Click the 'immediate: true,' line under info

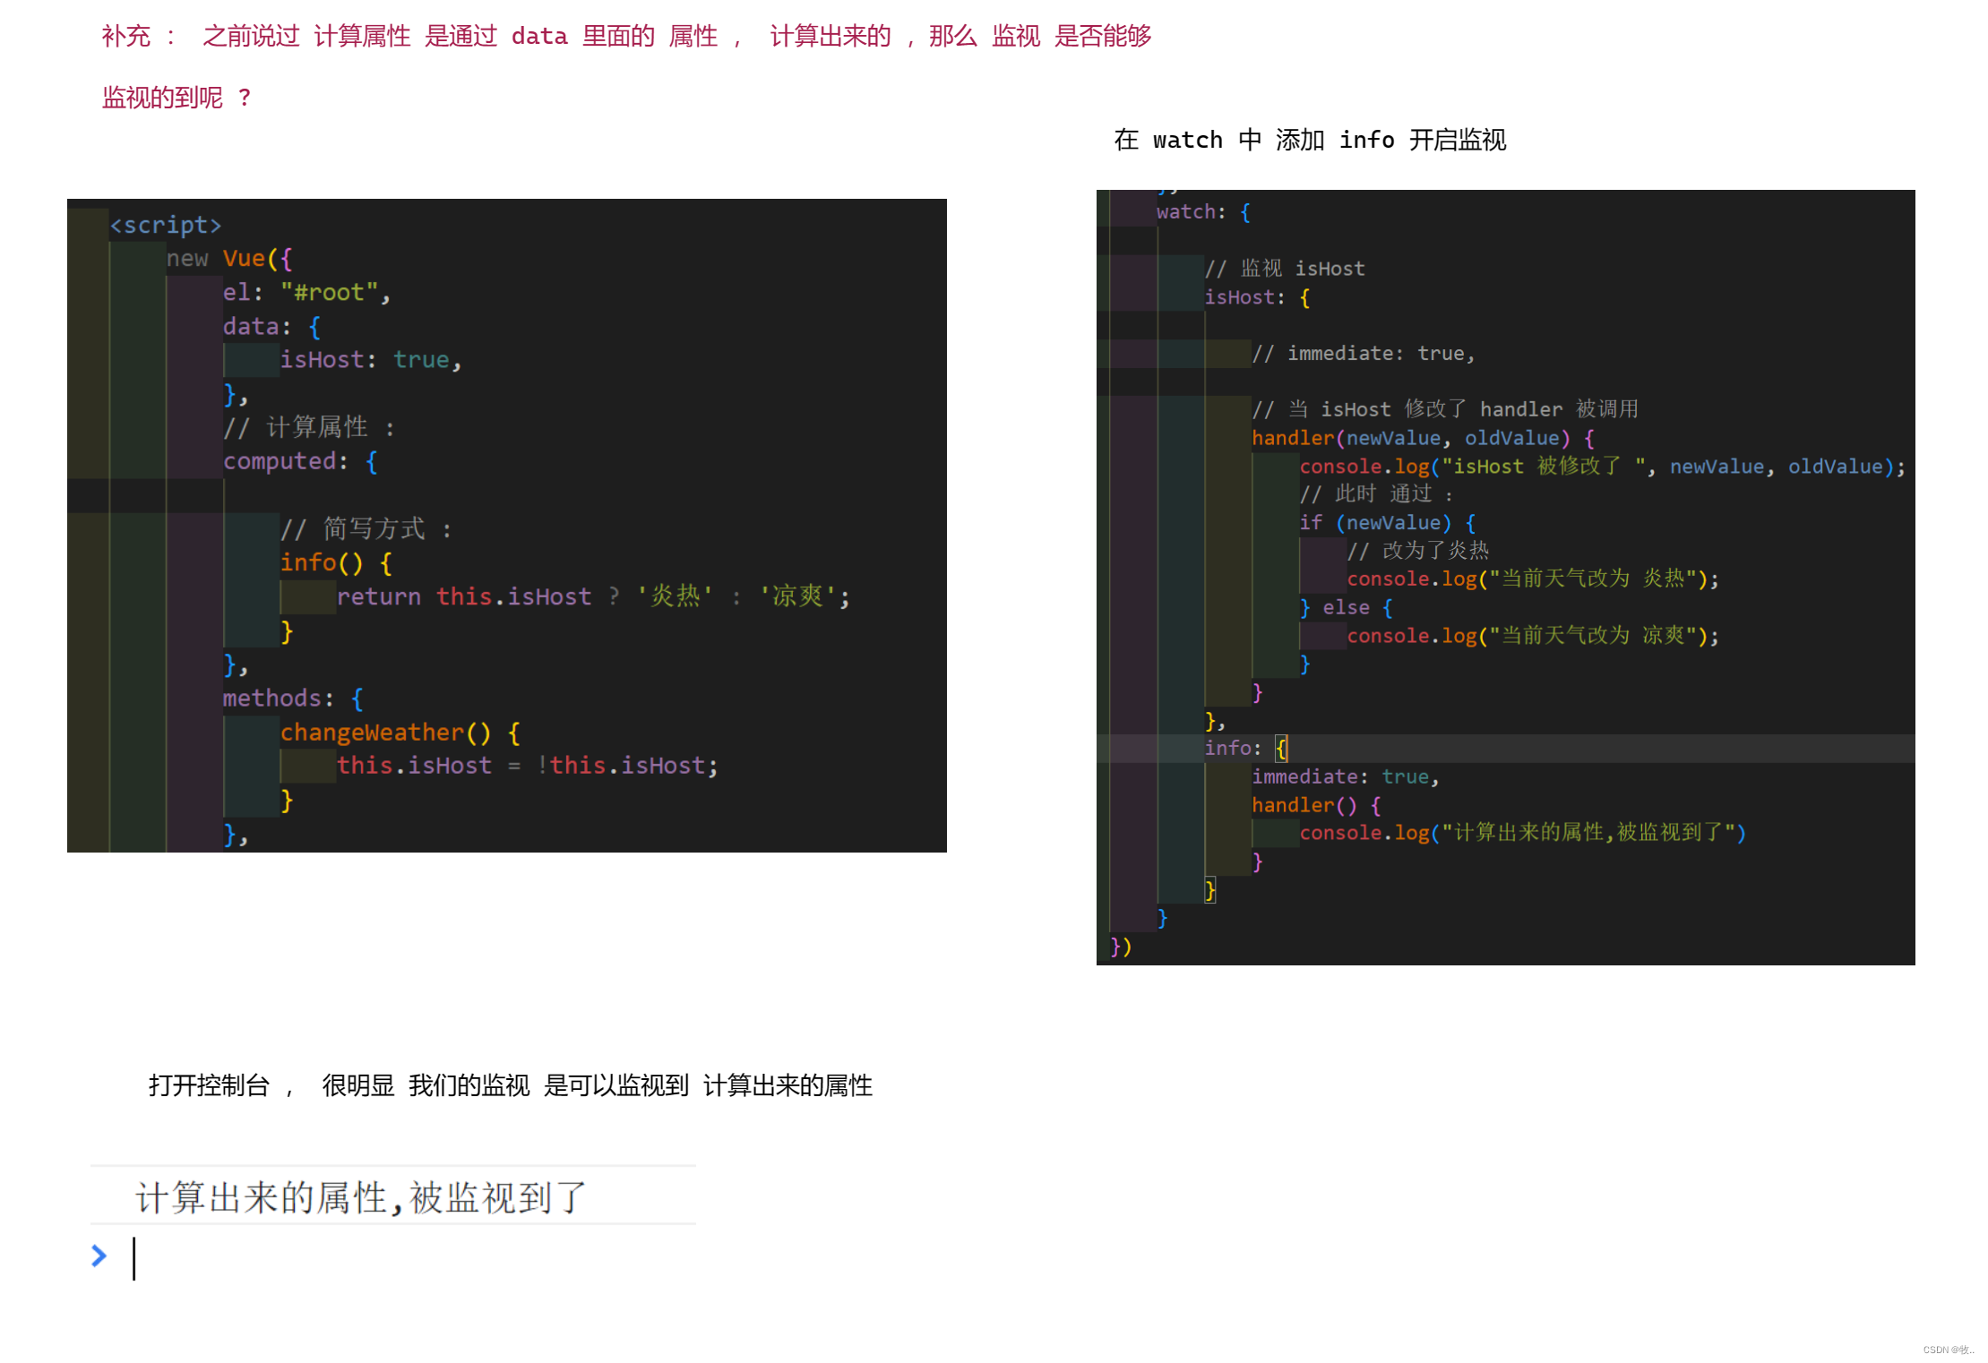tap(1346, 777)
